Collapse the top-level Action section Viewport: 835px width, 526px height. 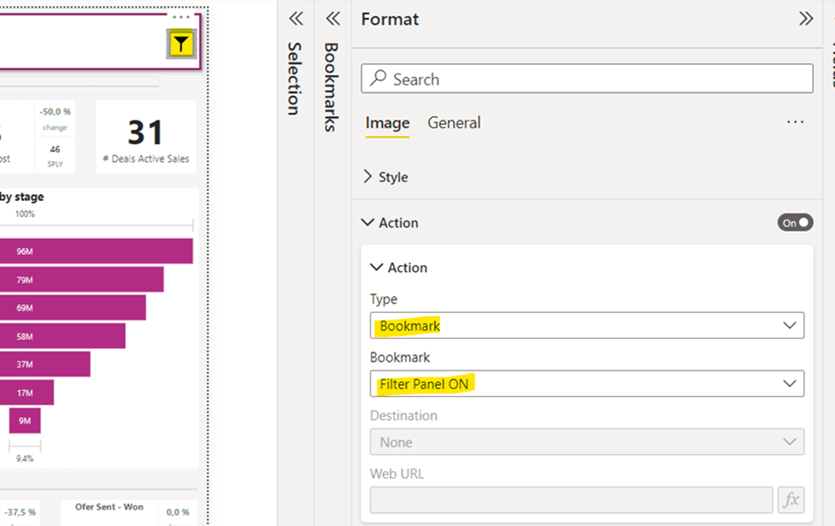pos(390,222)
